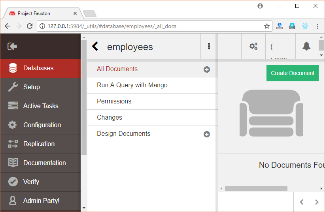Image resolution: width=325 pixels, height=212 pixels.
Task: Click the Create Document button
Action: click(293, 73)
